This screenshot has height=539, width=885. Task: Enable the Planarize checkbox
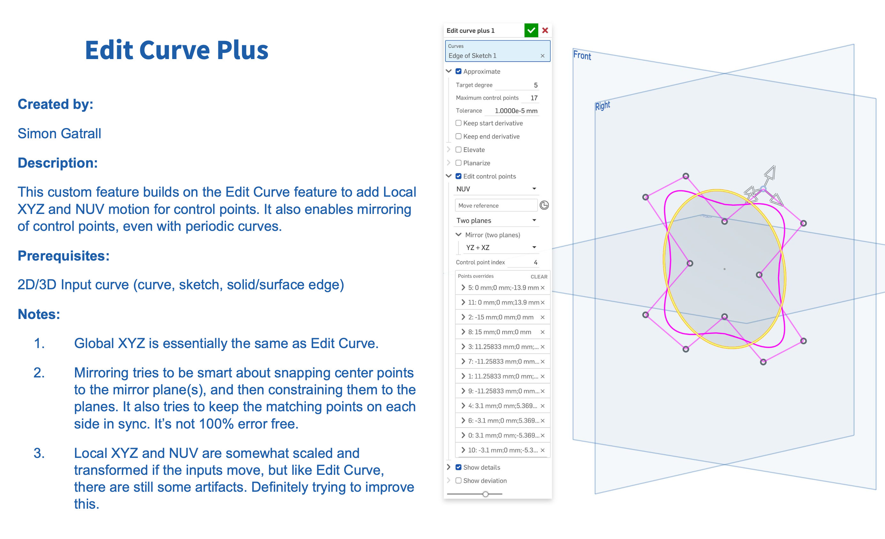(459, 163)
